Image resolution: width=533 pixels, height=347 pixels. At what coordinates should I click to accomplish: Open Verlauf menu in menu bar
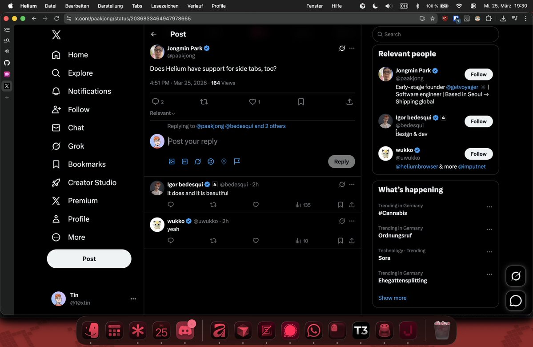coord(195,6)
